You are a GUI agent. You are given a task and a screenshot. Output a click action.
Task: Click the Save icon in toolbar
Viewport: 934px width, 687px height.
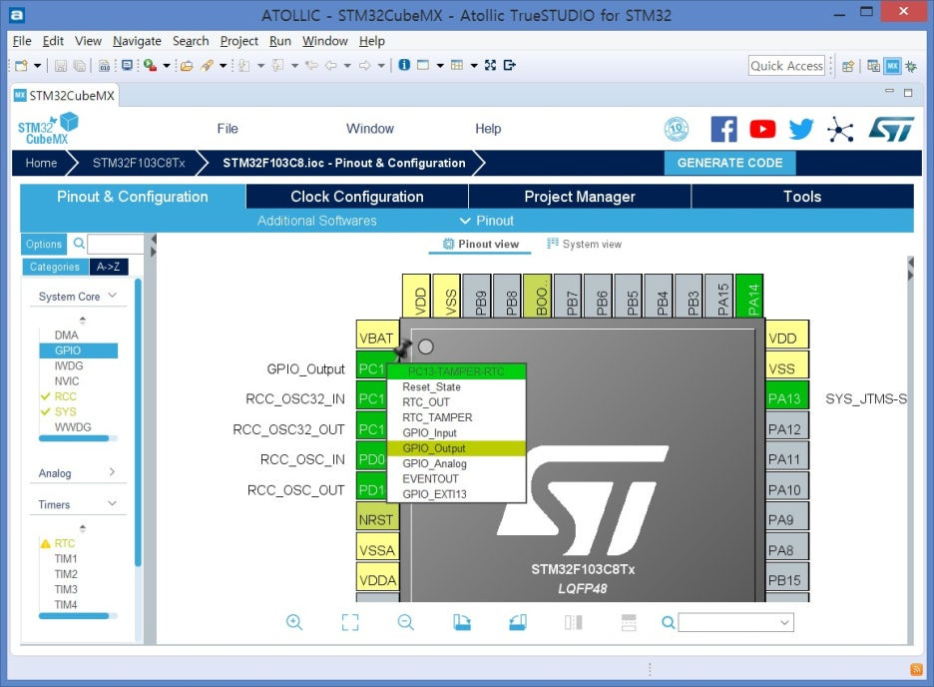coord(60,66)
